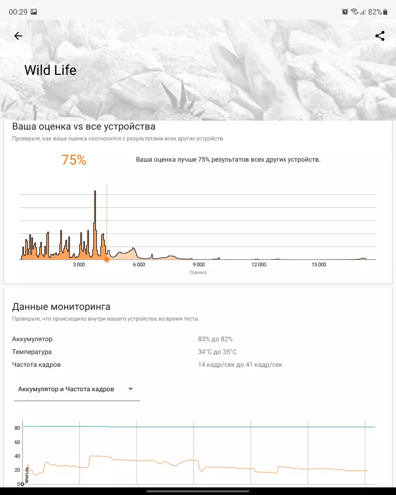Tap the Wild Life marker icon at chart start
Viewport: 396px width, 495px height.
click(22, 484)
